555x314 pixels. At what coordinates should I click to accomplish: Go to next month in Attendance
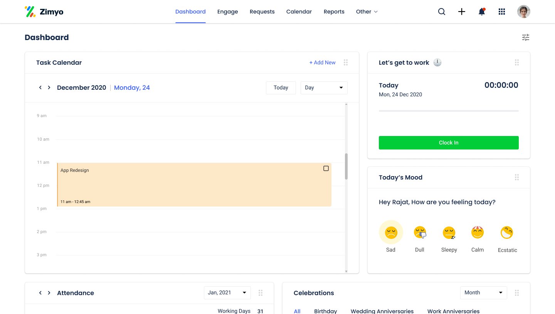tap(49, 293)
